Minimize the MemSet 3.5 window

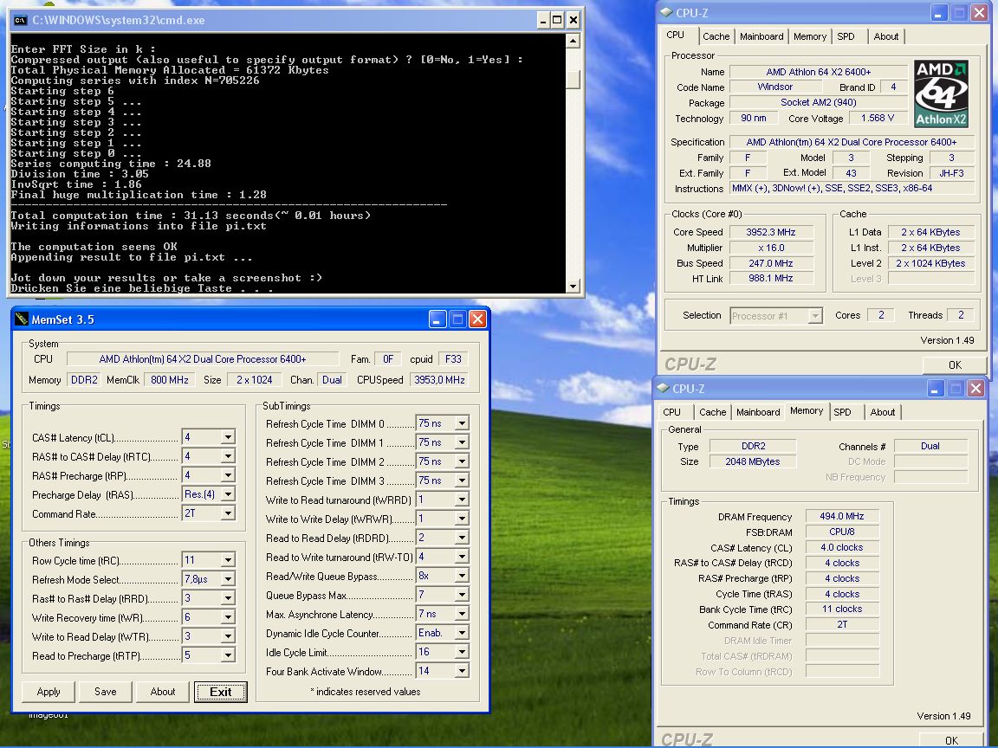pyautogui.click(x=437, y=319)
